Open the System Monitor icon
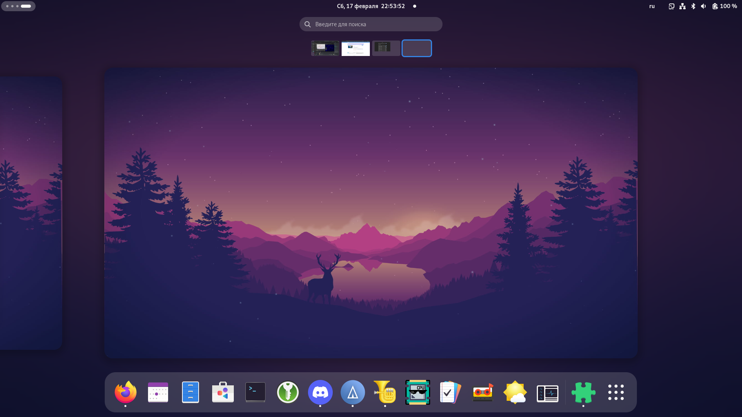This screenshot has height=417, width=742. pyautogui.click(x=548, y=393)
